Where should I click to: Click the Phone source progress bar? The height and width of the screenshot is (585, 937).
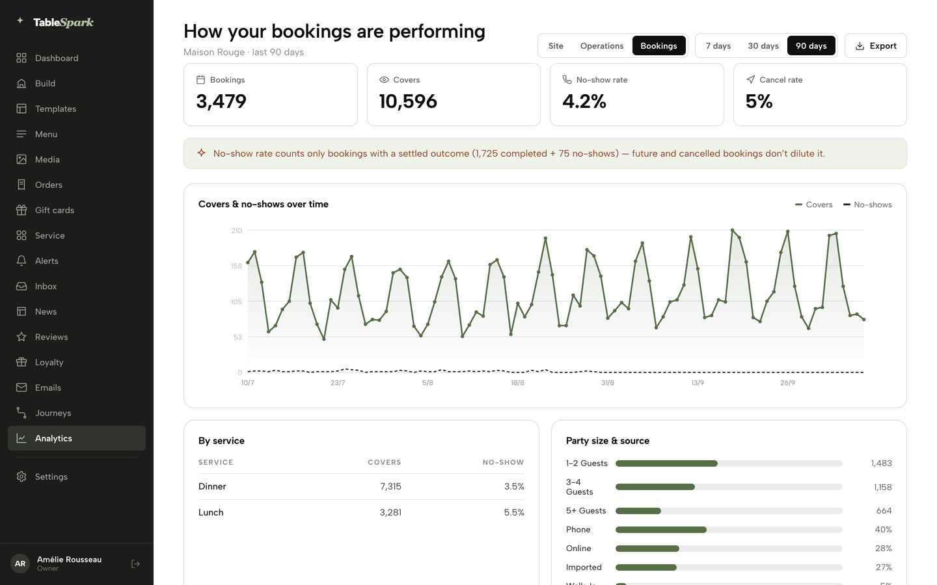(x=729, y=530)
